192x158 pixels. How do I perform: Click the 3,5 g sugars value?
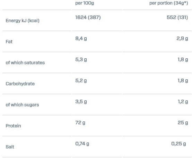(81, 102)
